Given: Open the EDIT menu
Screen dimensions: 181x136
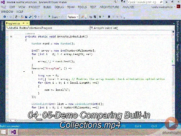Looking at the screenshot, I should pos(12,7).
